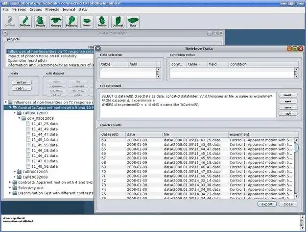Select Impact of photon noise on H1 reliability

click(x=50, y=56)
